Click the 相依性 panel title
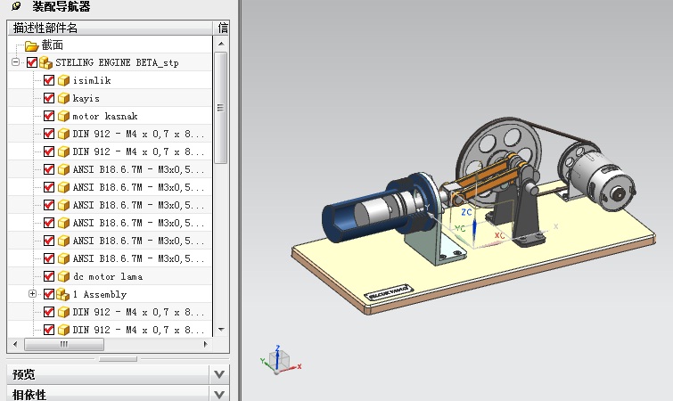 coord(29,395)
